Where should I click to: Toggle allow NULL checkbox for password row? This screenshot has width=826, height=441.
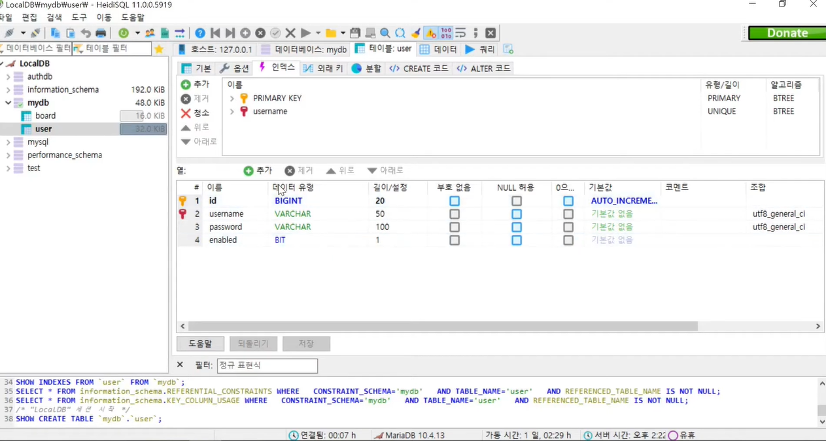tap(517, 227)
